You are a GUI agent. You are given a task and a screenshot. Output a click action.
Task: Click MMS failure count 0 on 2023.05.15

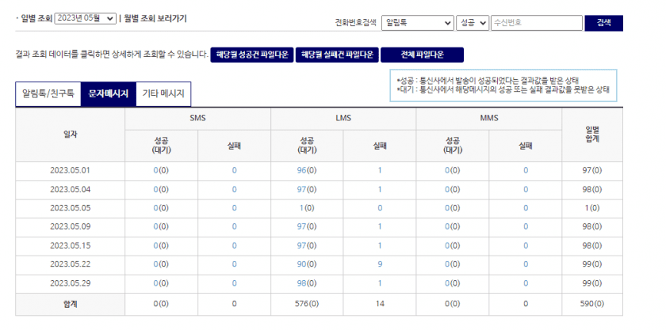(526, 245)
